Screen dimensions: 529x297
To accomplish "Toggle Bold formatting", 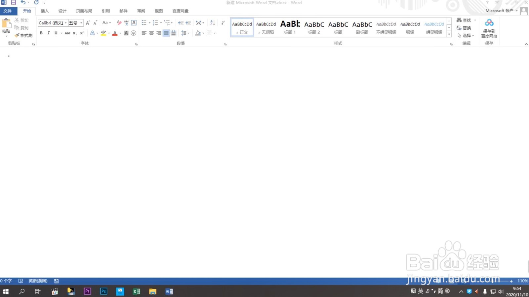I will point(41,33).
